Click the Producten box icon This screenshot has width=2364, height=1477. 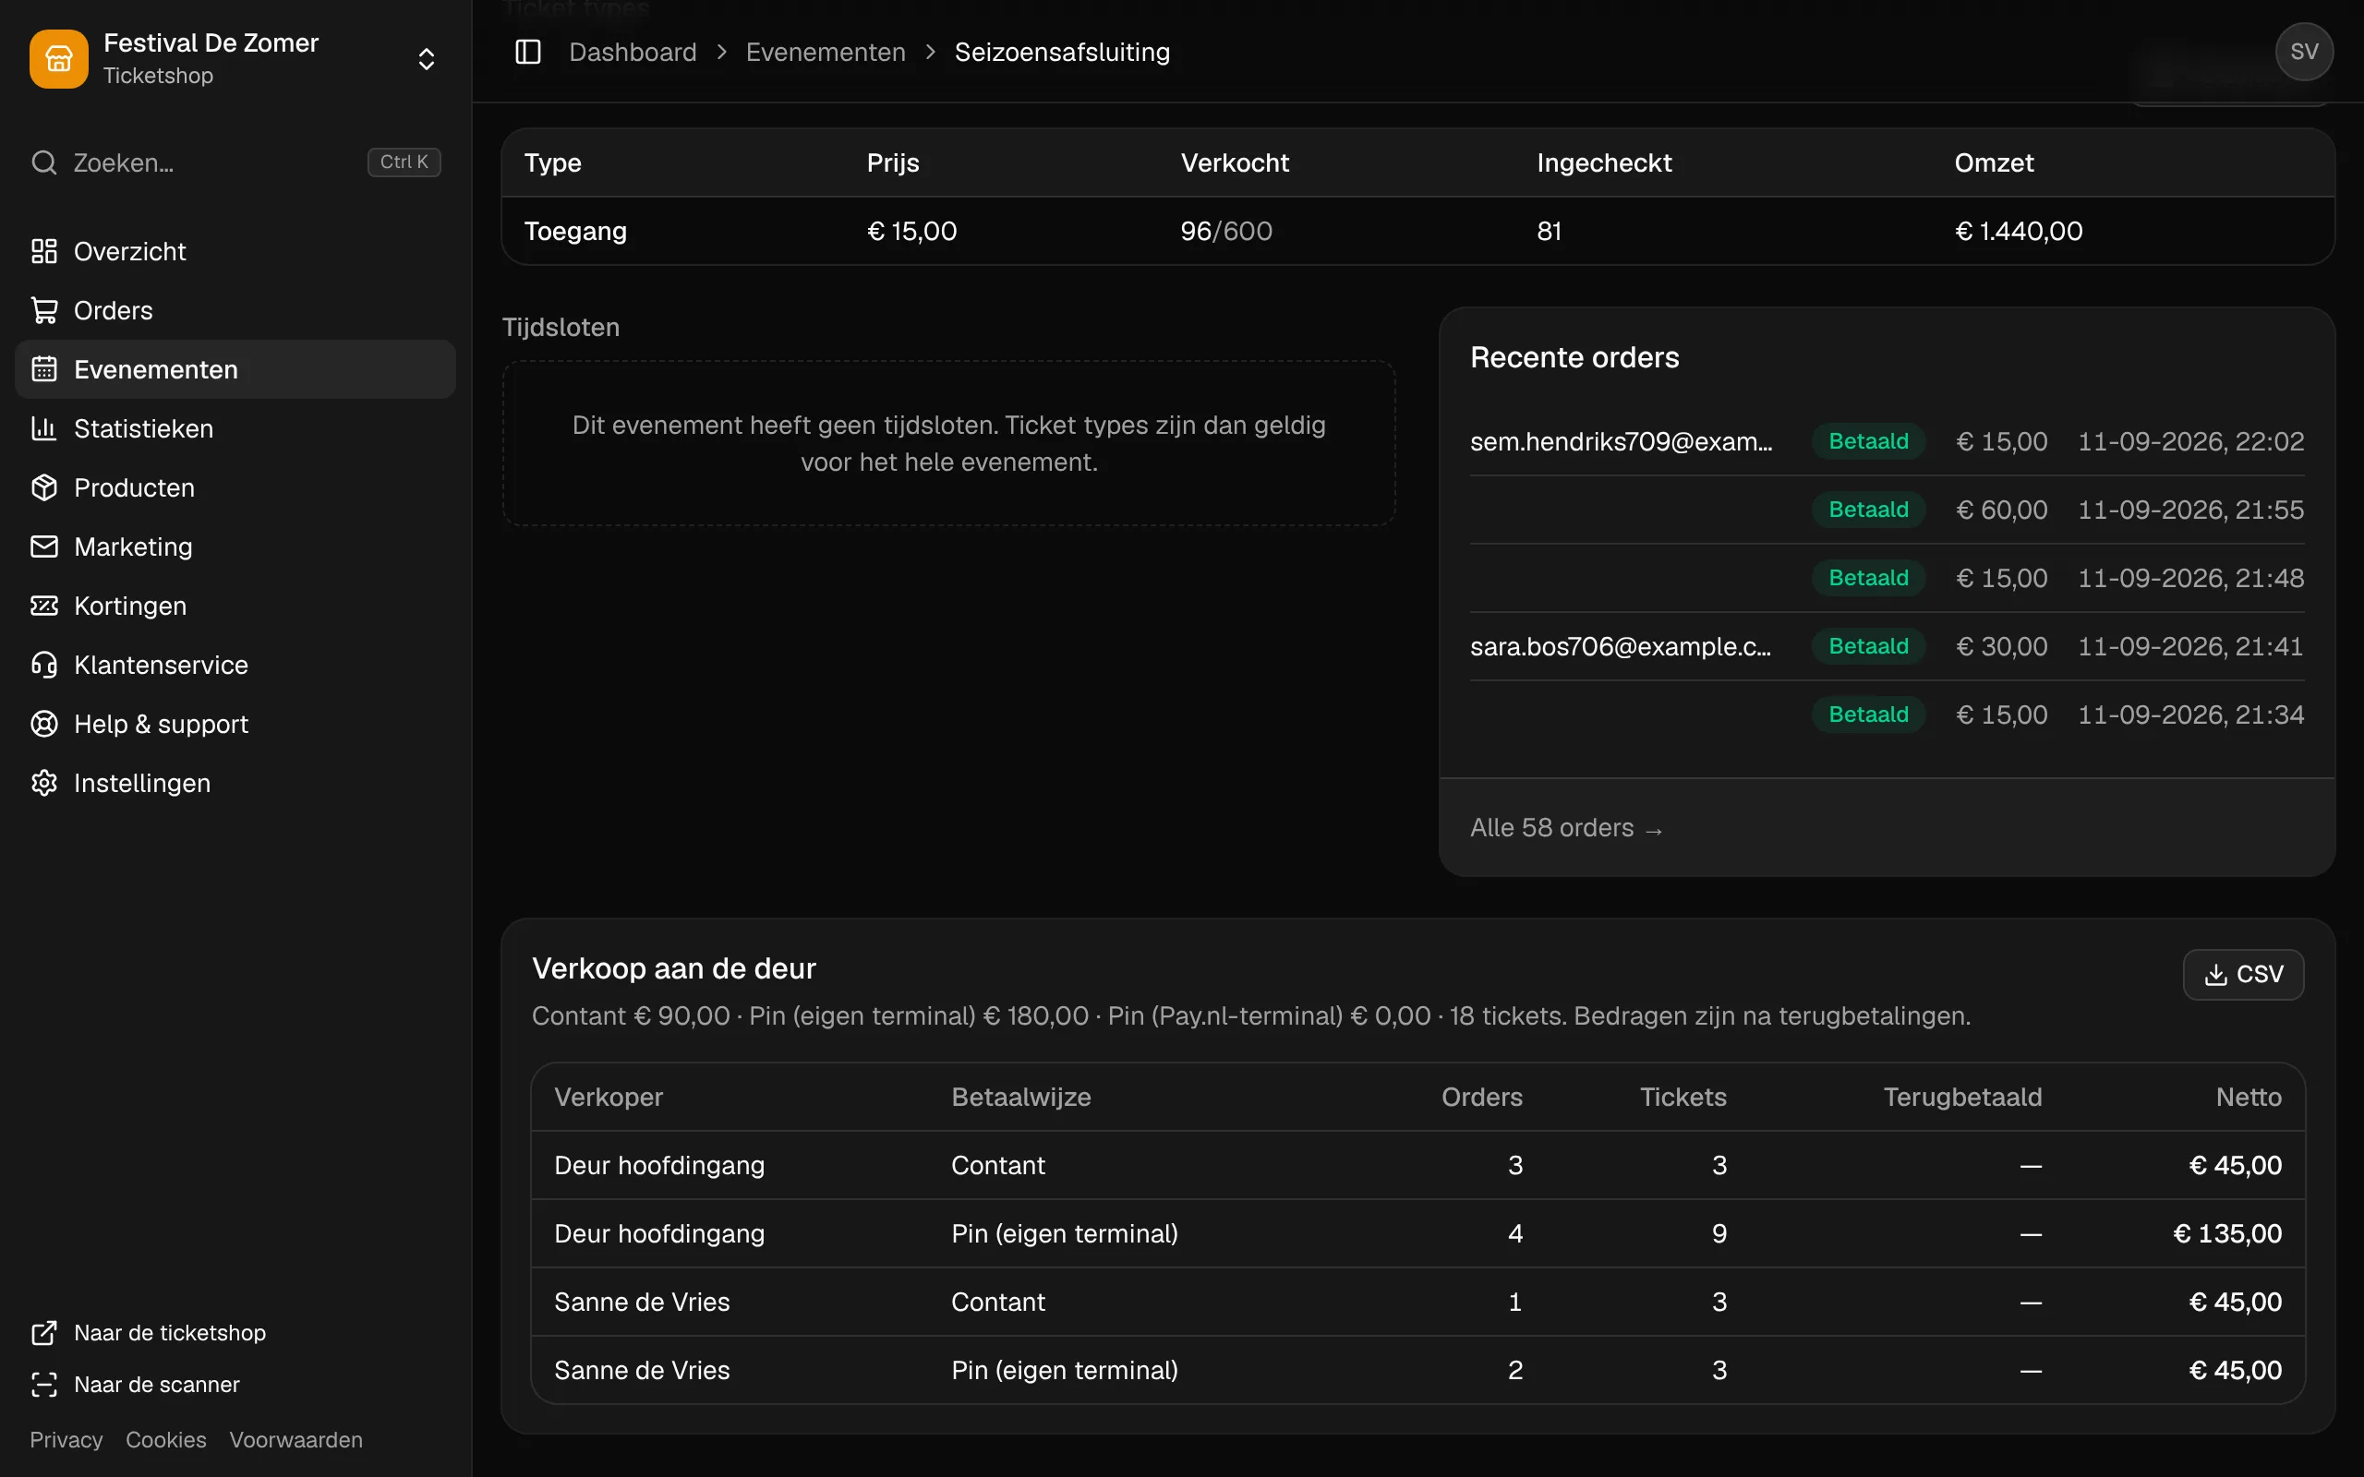click(44, 487)
